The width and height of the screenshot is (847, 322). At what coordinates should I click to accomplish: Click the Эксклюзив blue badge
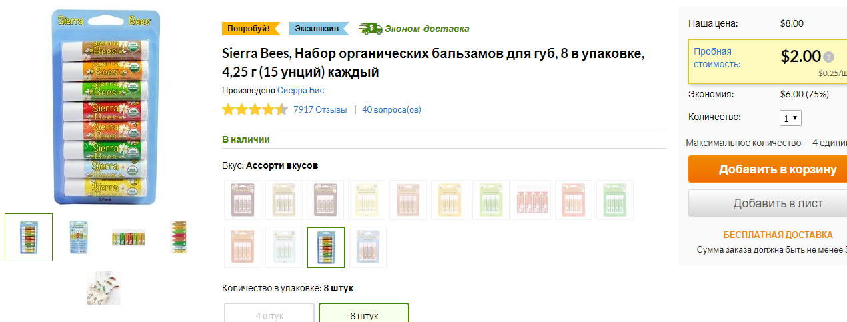click(x=319, y=29)
